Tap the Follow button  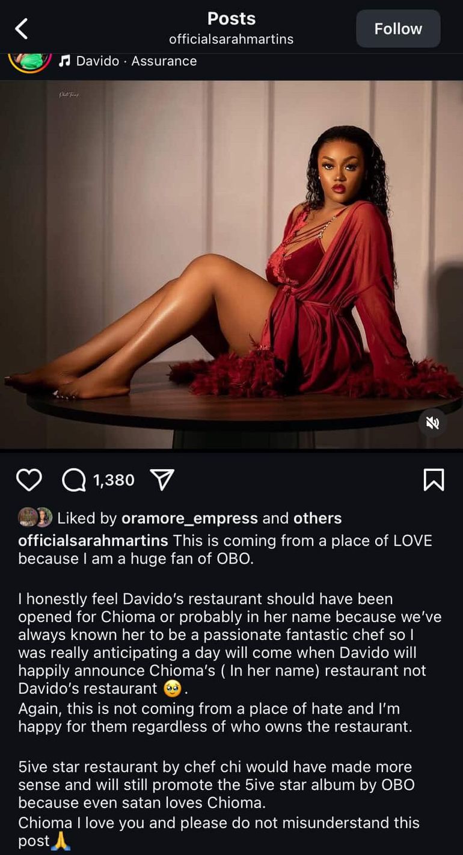398,28
